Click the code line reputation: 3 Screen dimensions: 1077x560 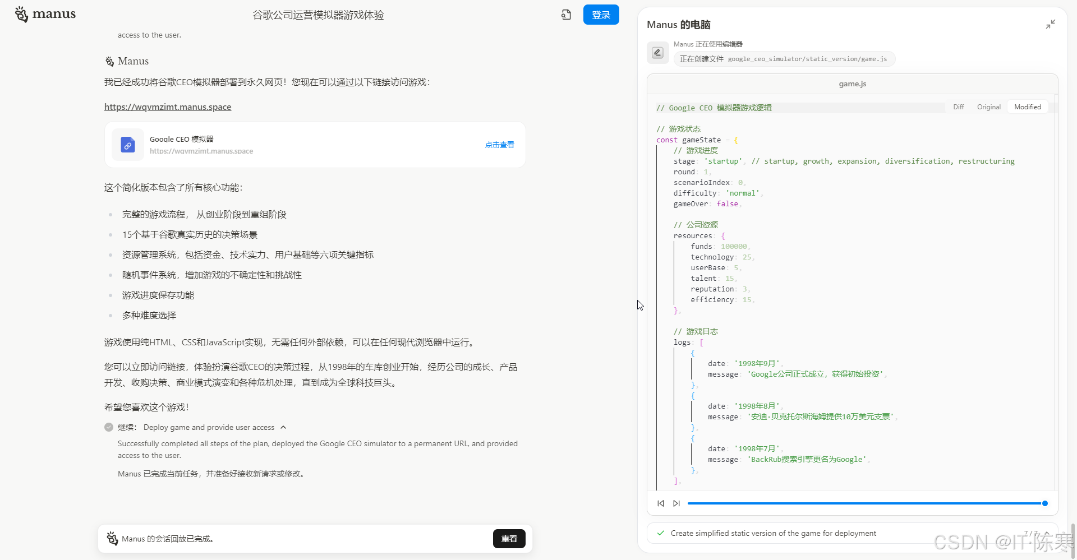(721, 289)
